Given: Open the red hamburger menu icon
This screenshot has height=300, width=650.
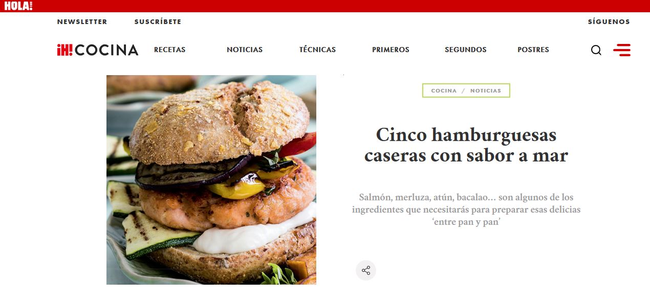Looking at the screenshot, I should 622,50.
